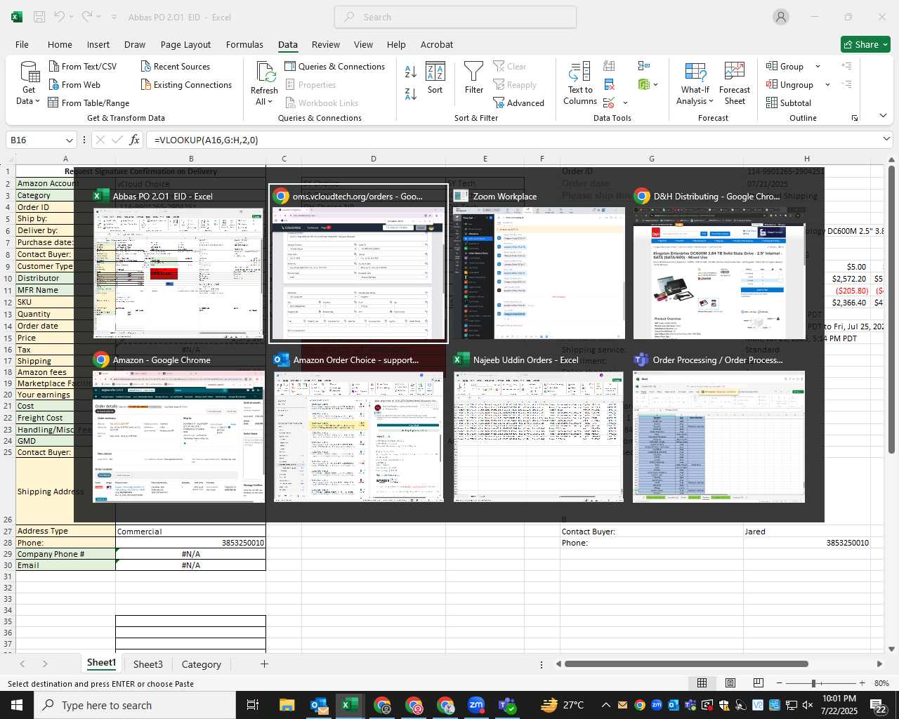
Task: Switch to Page Break Preview
Action: click(x=758, y=682)
